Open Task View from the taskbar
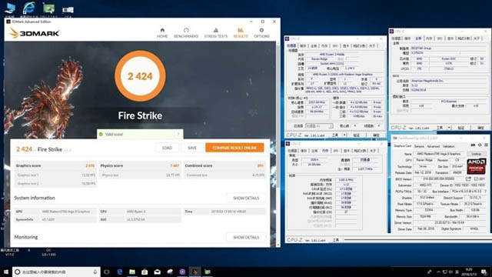Screen dimensions: 492x277 (x=107, y=272)
